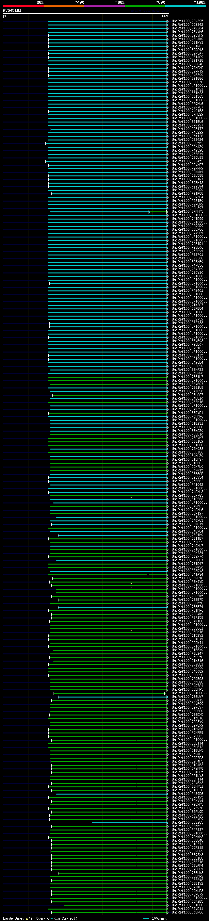The height and width of the screenshot is (921, 209).
Task: Click UniRef100_Q6L588 label
Action: [187, 175]
